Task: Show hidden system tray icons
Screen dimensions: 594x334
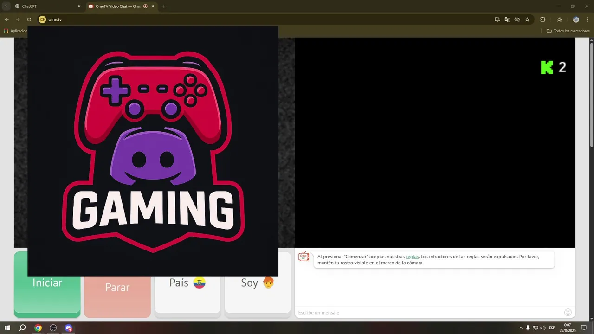Action: click(x=520, y=328)
